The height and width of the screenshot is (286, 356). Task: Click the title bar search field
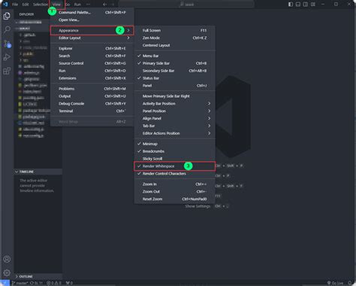186,5
